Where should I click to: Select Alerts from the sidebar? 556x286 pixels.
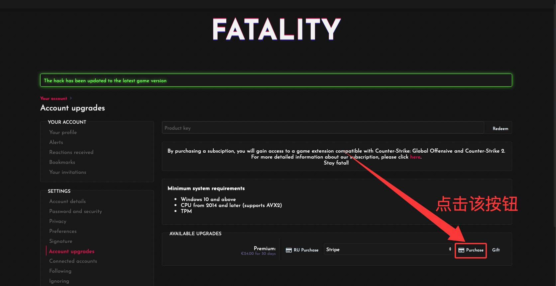tap(56, 142)
